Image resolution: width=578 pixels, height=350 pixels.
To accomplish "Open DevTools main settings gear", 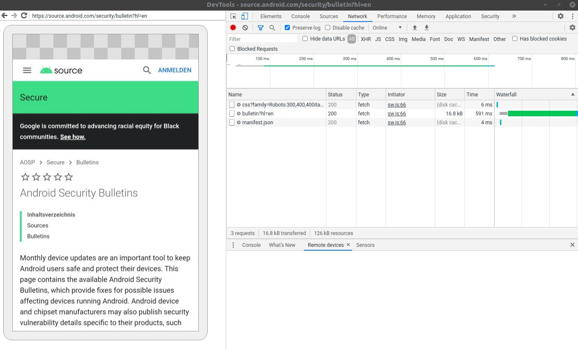I will coord(561,16).
